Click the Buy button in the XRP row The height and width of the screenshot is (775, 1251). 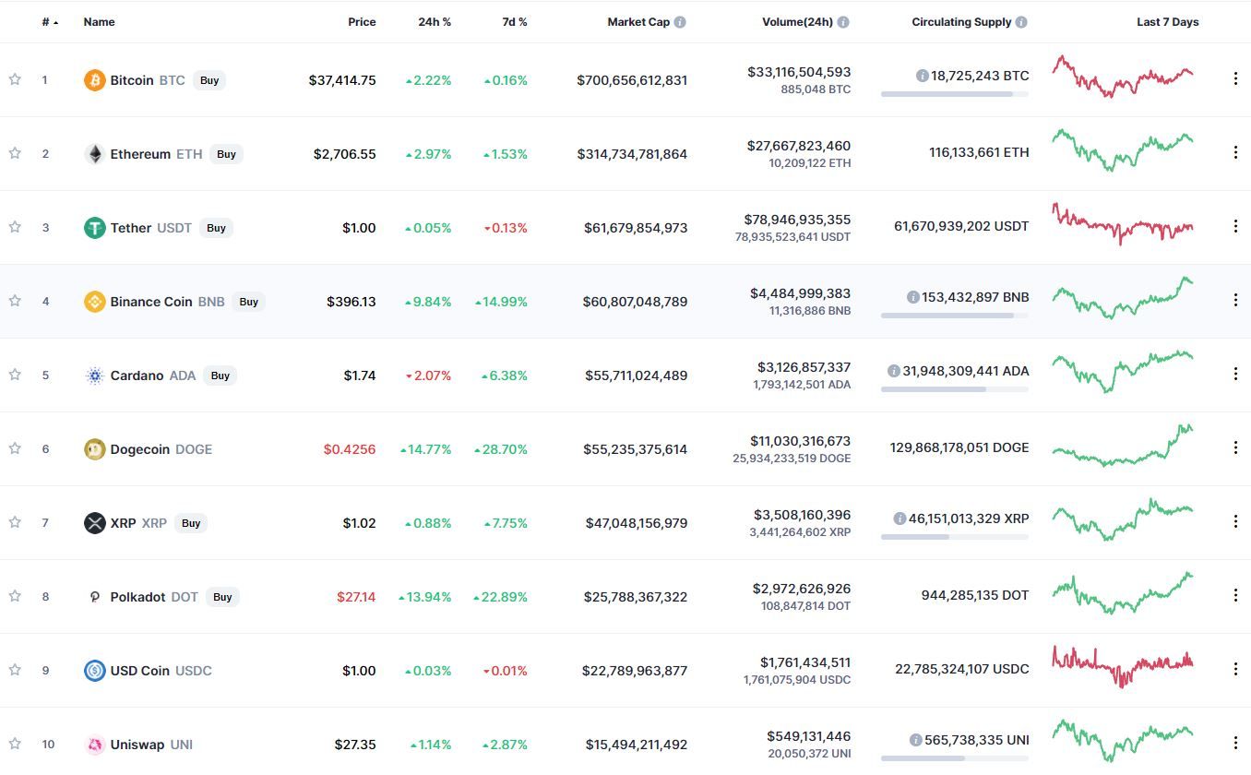coord(191,523)
